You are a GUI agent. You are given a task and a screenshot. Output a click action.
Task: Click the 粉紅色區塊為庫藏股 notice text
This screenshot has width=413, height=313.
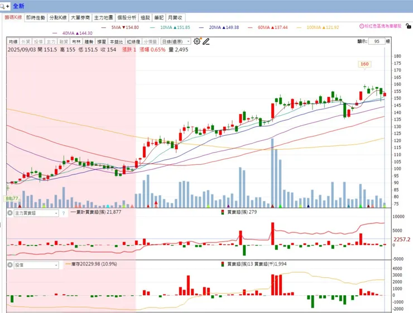pyautogui.click(x=383, y=26)
